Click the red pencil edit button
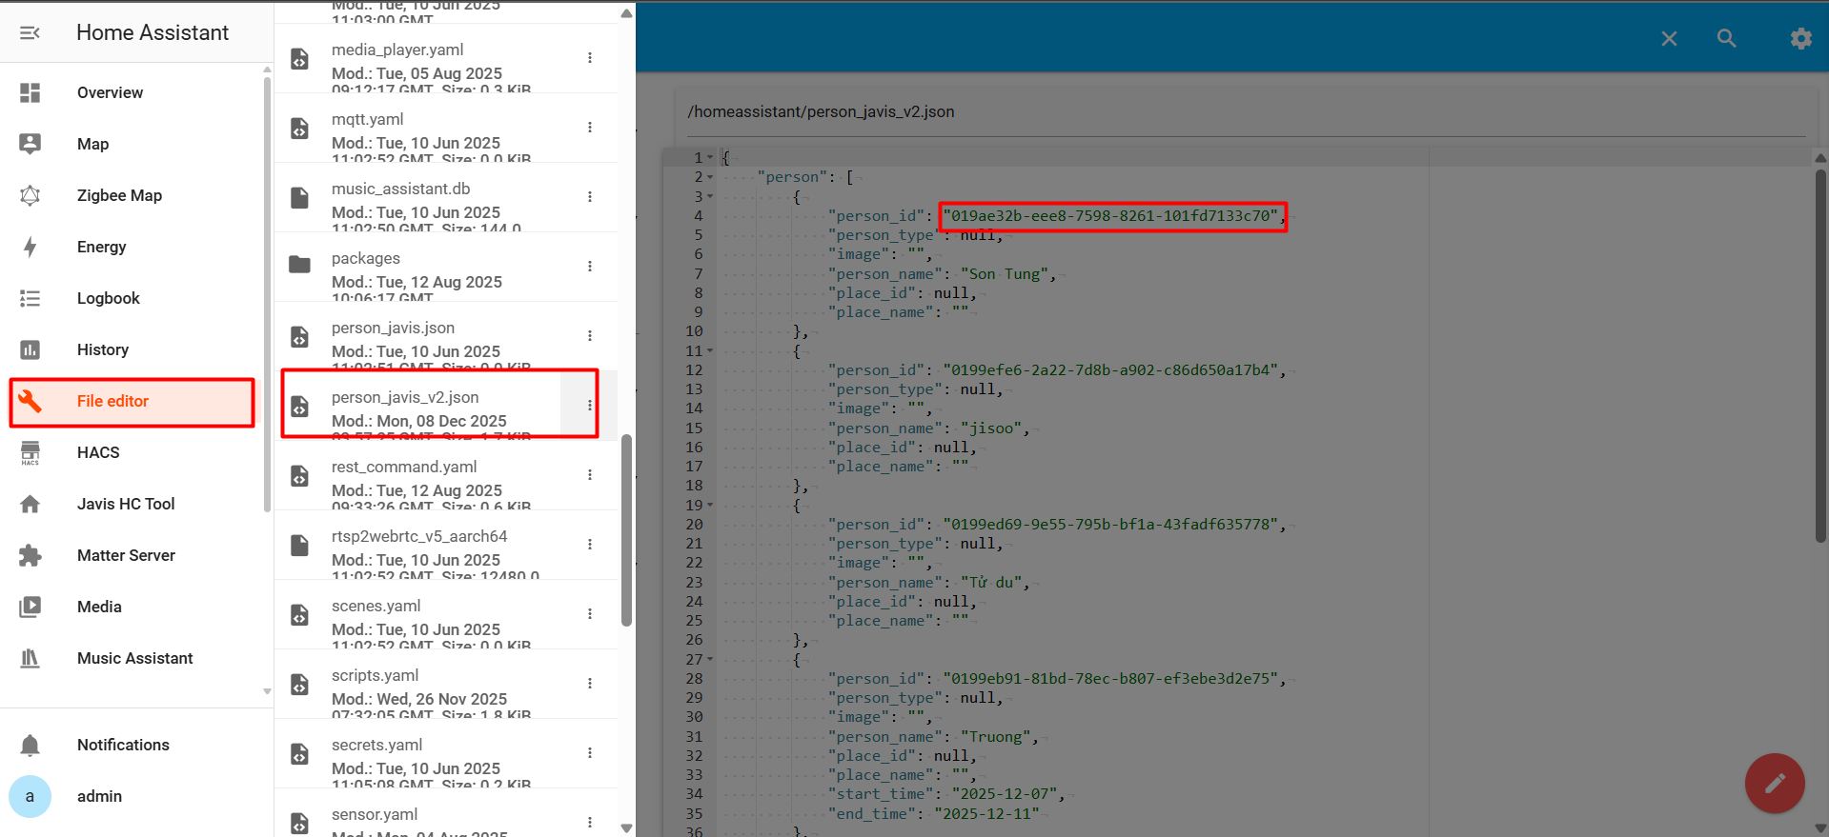 coord(1774,783)
